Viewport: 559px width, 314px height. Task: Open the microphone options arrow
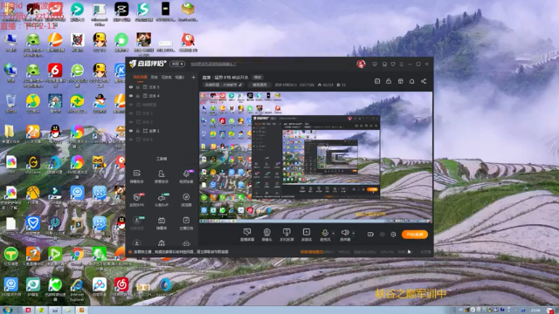(x=334, y=234)
